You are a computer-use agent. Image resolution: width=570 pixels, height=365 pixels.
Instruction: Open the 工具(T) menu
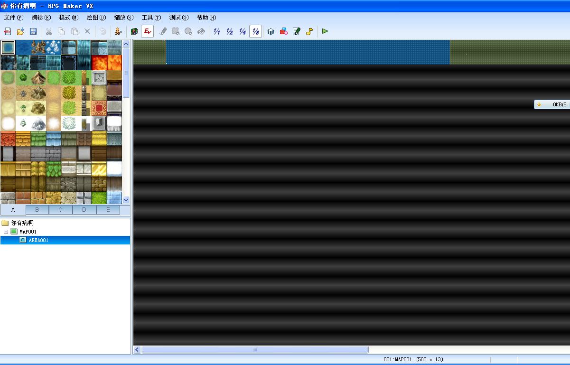coord(151,18)
